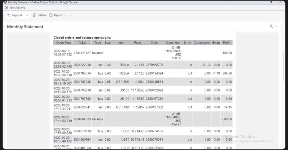Select ticket number 2534864533

click(x=82, y=119)
